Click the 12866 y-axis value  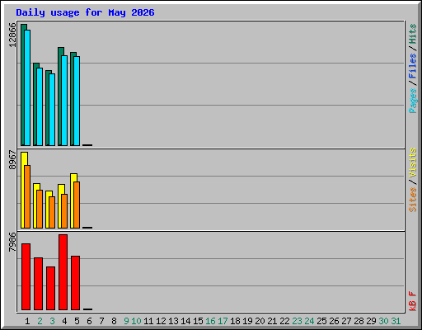click(x=12, y=35)
